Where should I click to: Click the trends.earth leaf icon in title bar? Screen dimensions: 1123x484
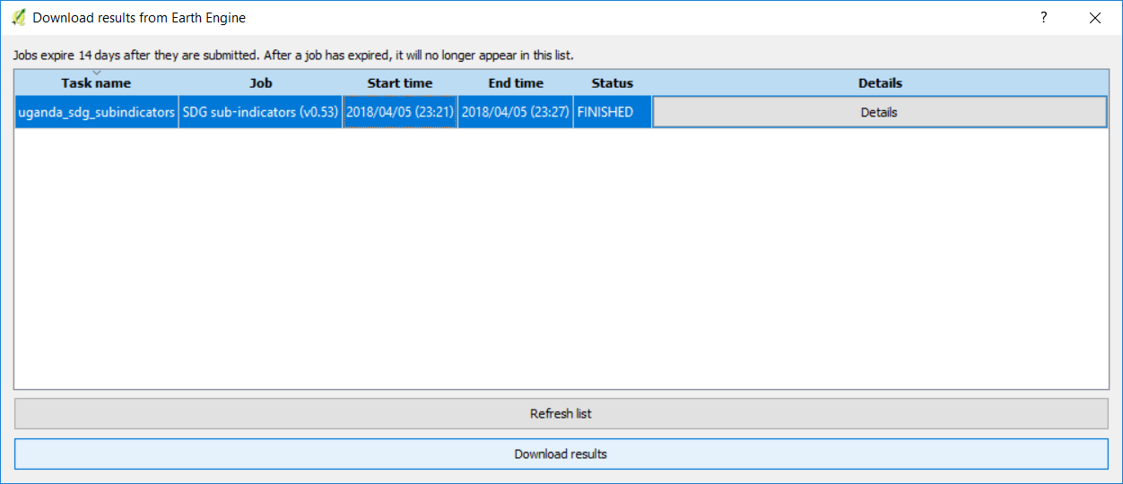[18, 18]
